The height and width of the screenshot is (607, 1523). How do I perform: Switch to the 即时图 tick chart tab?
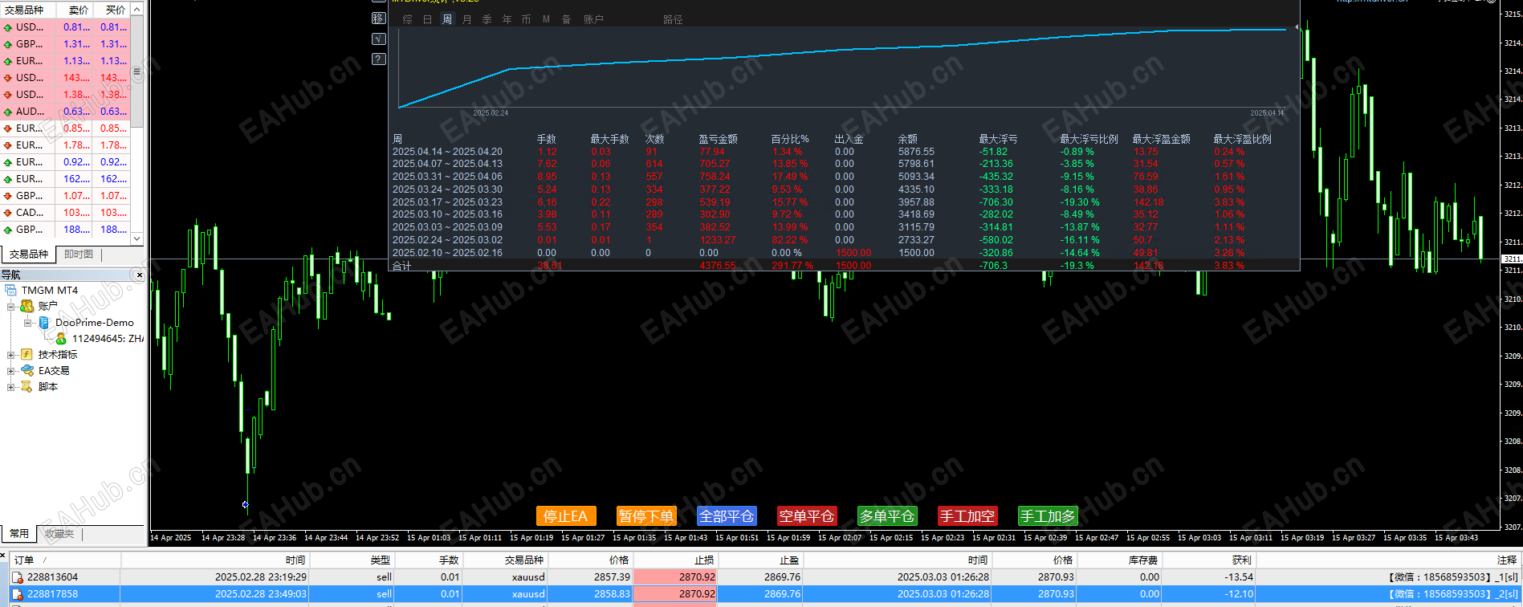click(x=79, y=254)
